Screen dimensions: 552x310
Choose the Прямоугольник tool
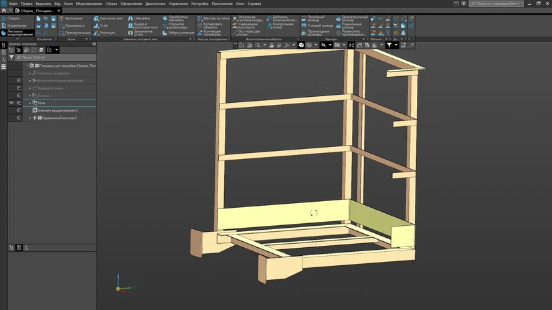pyautogui.click(x=74, y=33)
